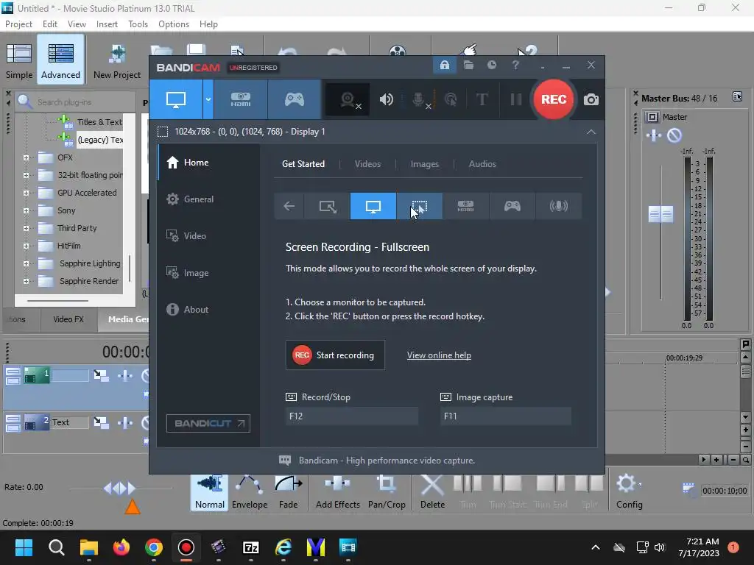754x565 pixels.
Task: Toggle webcam overlay in Bandicam
Action: (x=348, y=99)
